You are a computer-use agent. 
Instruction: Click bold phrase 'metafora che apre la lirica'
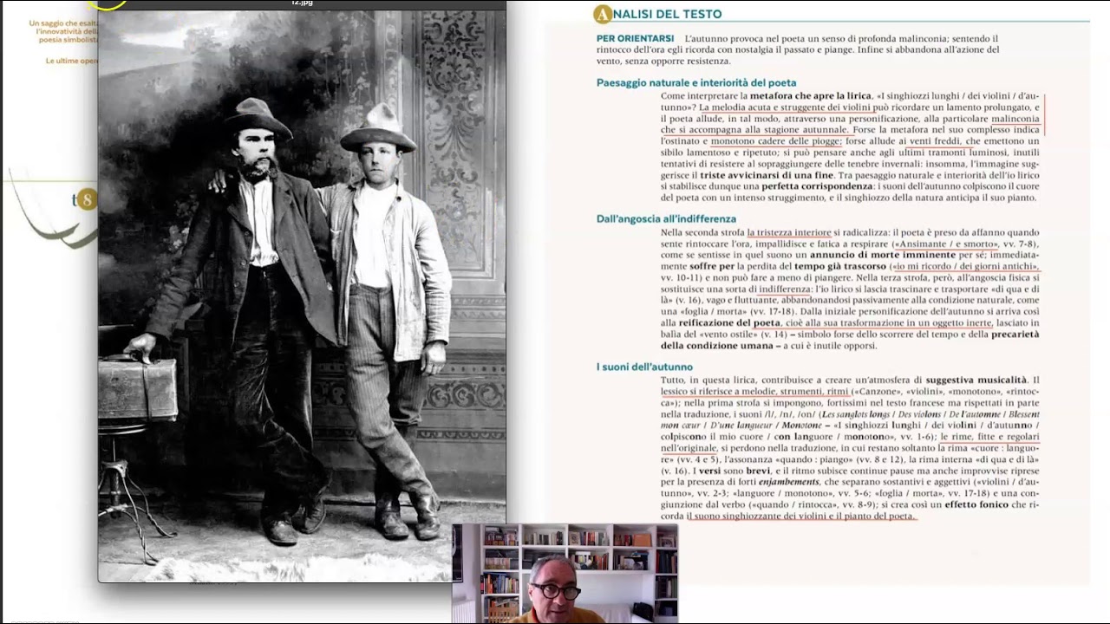click(811, 96)
